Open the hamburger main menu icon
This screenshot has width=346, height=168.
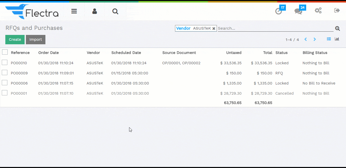point(74,11)
